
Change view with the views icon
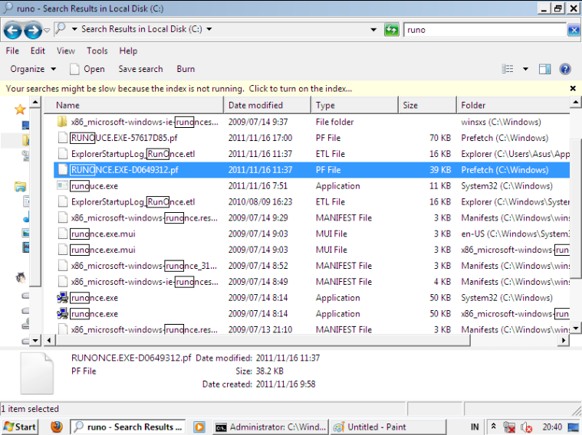(x=508, y=69)
